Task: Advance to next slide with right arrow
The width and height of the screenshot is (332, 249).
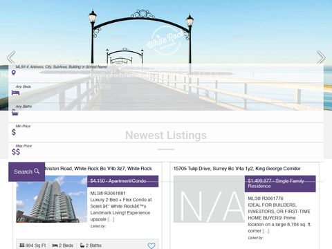Action: (321, 57)
